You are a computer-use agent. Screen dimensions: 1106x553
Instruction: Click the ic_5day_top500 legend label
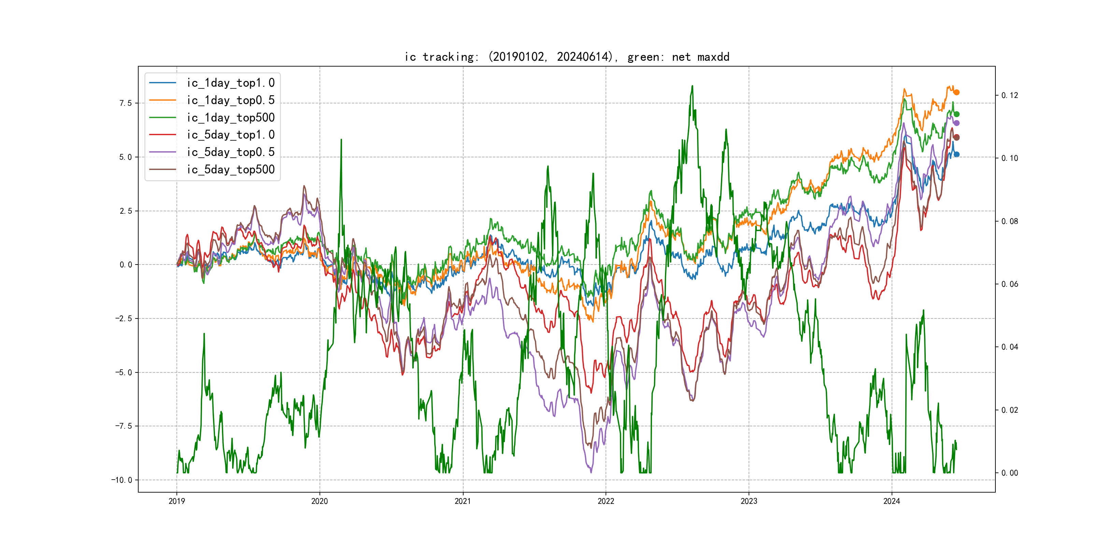coord(230,170)
